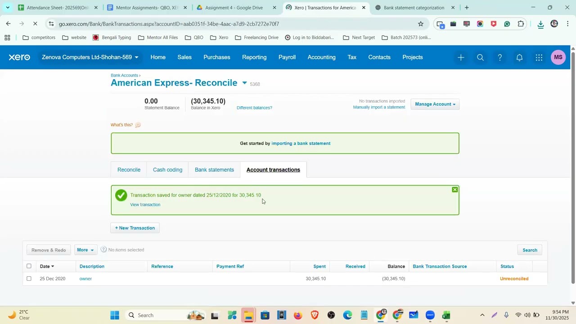The width and height of the screenshot is (576, 324).
Task: Click the Xero logo
Action: click(x=19, y=57)
